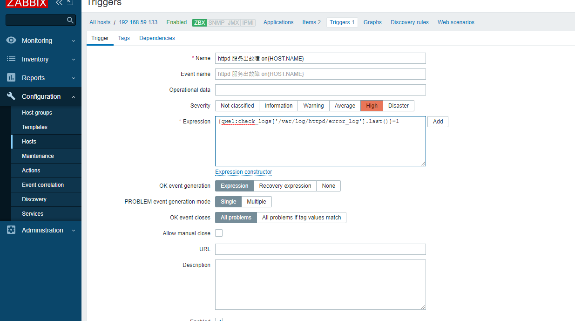This screenshot has height=321, width=575.
Task: Click the Configuration wrench icon
Action: pyautogui.click(x=11, y=96)
